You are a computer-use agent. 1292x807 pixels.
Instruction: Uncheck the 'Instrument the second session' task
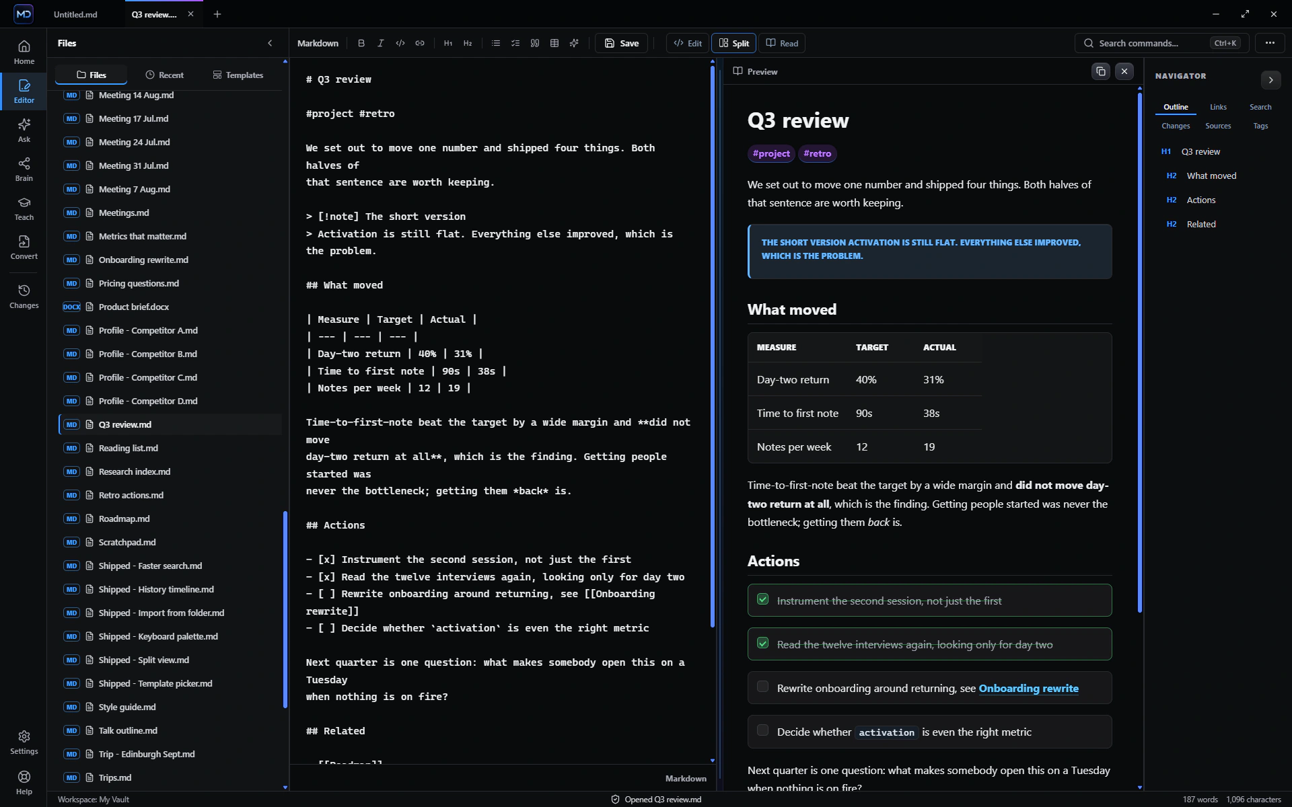click(x=762, y=599)
